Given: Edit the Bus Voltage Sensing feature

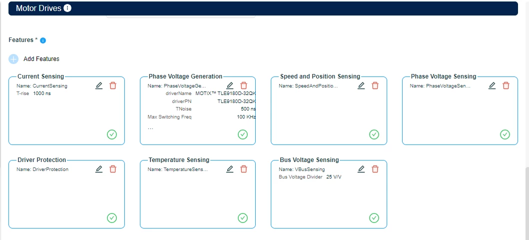Looking at the screenshot, I should click(x=361, y=169).
